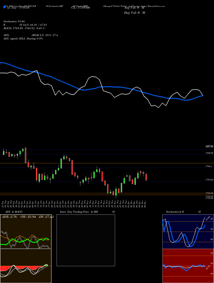Select the (MGR) 2.8, 25.9, 27.4 ADX values
The width and height of the screenshot is (214, 283).
click(x=45, y=35)
